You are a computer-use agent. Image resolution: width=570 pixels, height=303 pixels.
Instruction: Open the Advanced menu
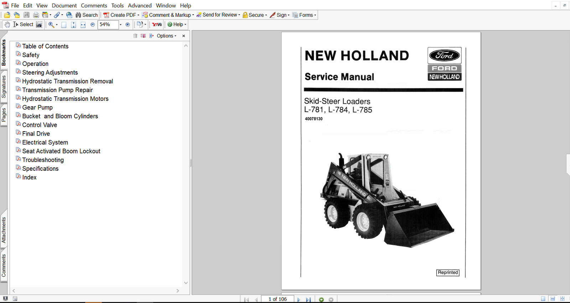tap(140, 5)
